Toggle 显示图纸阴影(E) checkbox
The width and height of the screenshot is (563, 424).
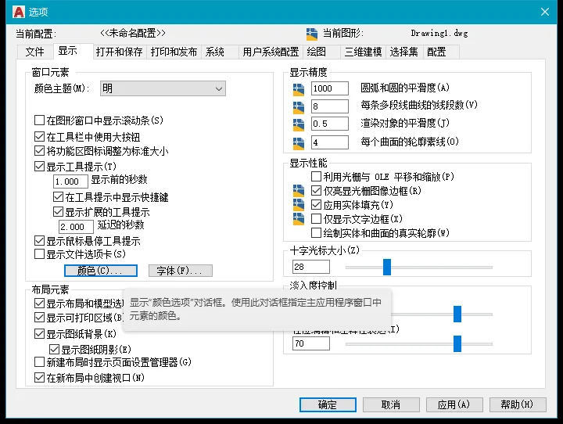pos(54,349)
